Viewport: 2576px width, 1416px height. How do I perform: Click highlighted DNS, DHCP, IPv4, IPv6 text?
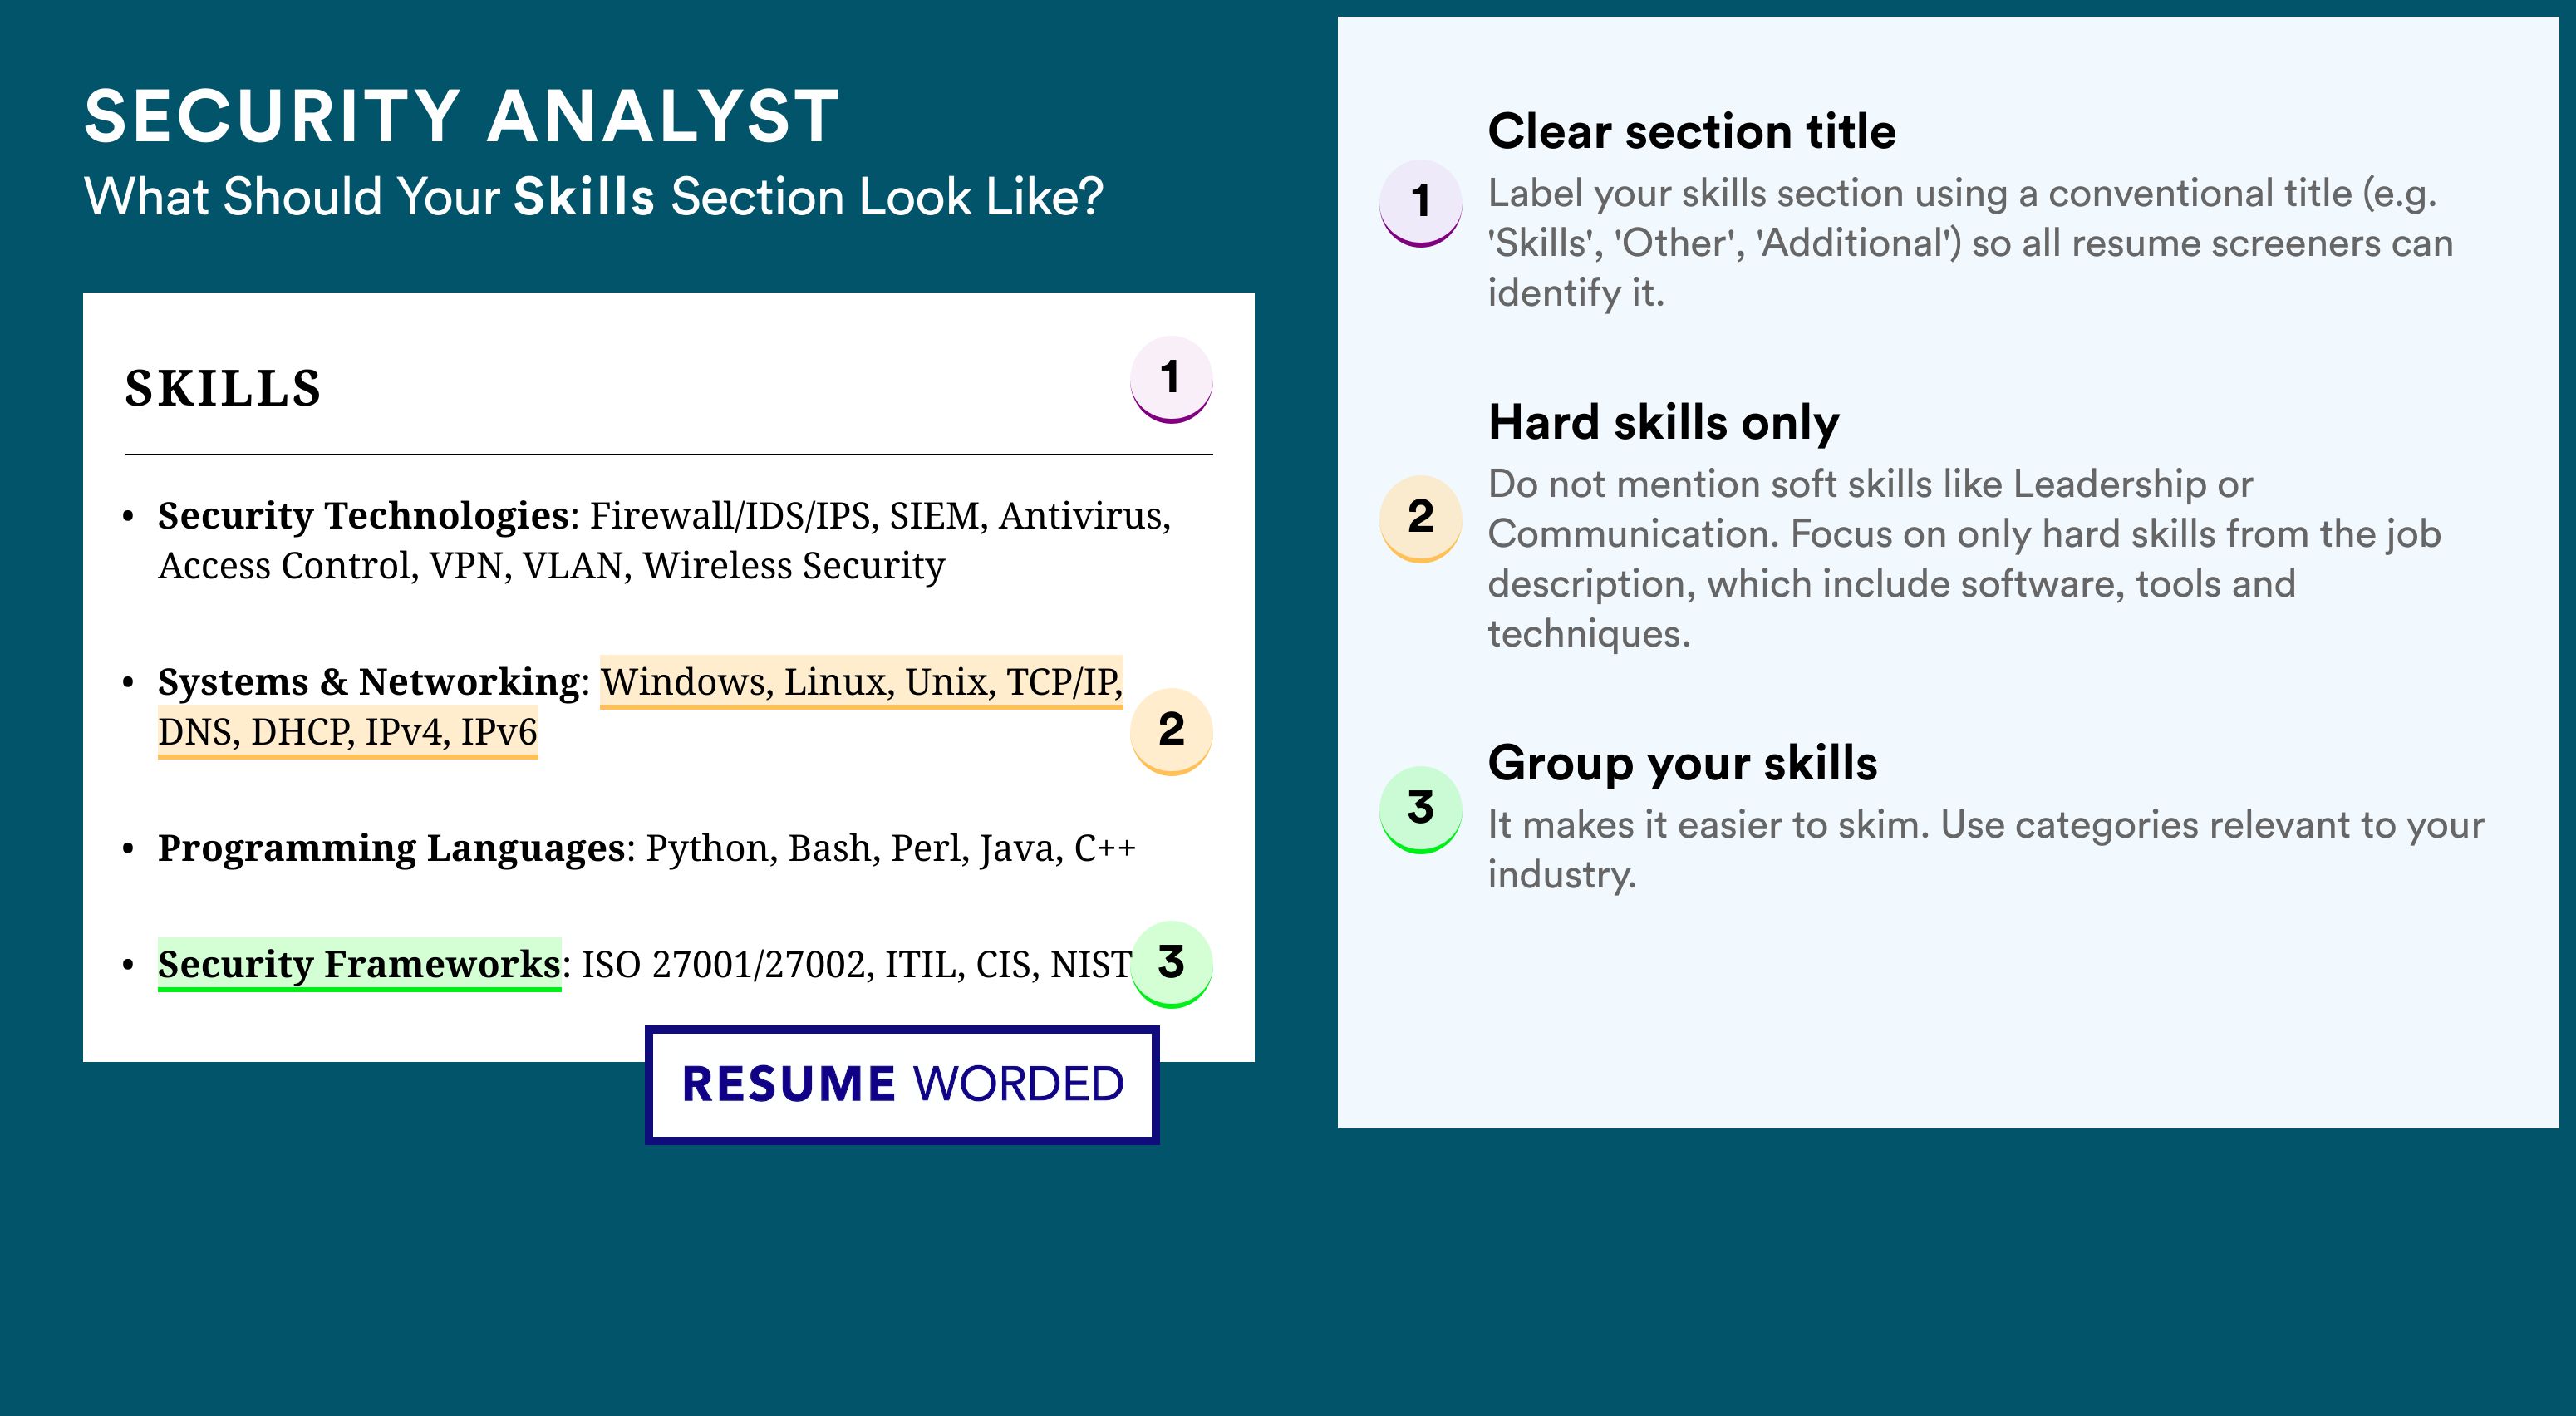(348, 732)
